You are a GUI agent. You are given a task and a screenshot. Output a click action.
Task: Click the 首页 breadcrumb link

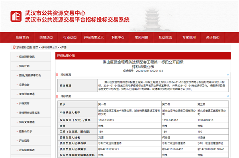point(36,47)
